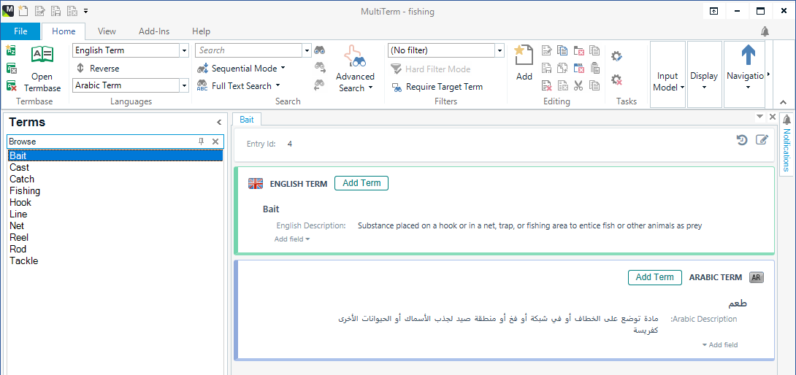Click the gear with red X icon in Tasks
The width and height of the screenshot is (796, 375).
click(x=617, y=80)
